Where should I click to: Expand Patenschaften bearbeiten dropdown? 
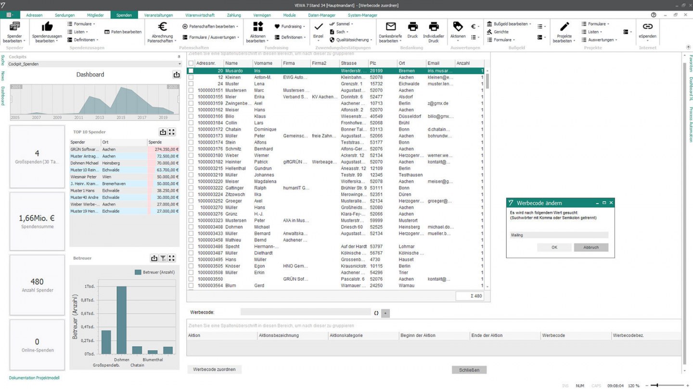pos(210,26)
